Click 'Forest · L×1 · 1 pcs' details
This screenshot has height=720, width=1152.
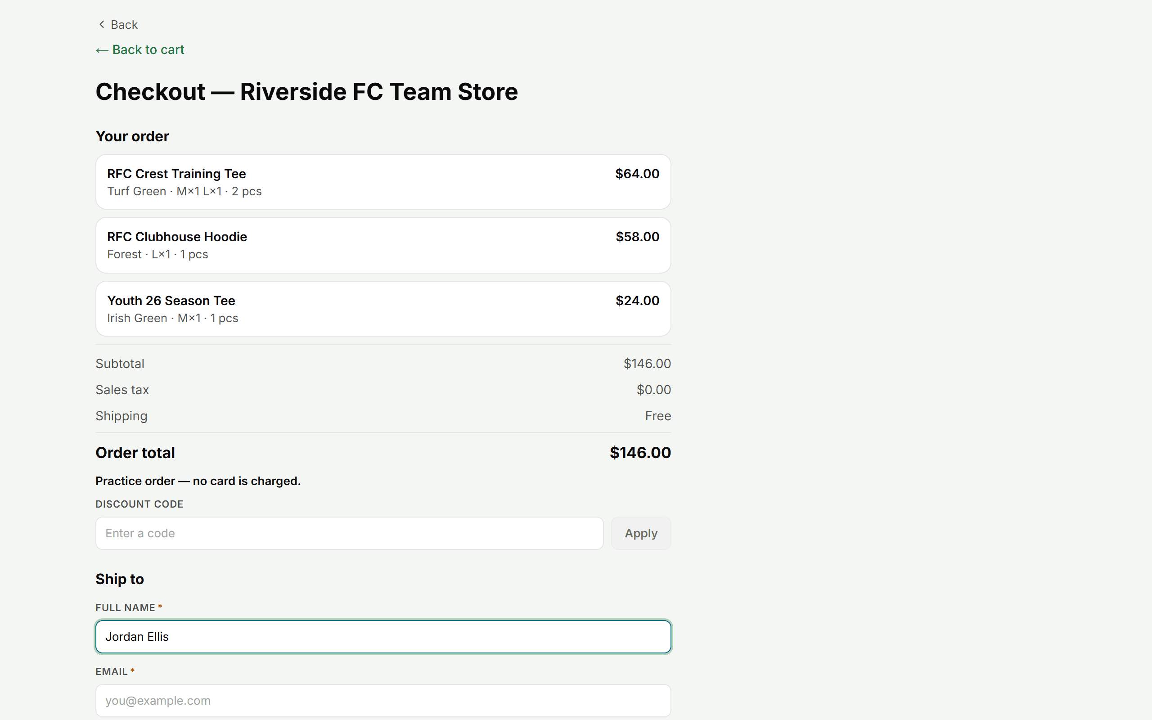157,254
